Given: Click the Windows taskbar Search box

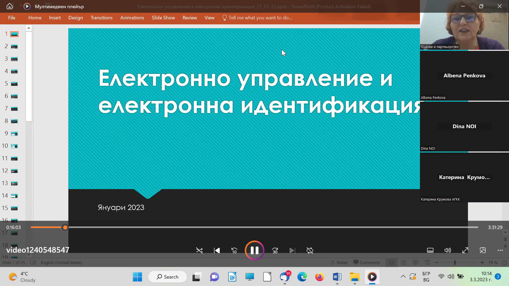Looking at the screenshot, I should point(168,277).
